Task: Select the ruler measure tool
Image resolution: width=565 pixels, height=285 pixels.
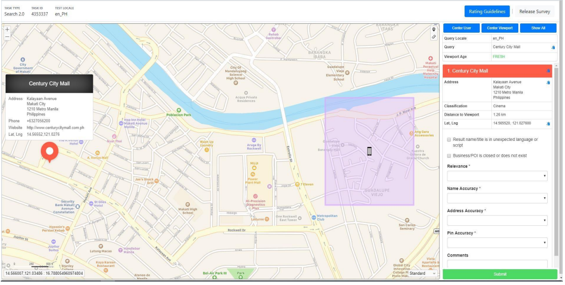Action: (434, 36)
